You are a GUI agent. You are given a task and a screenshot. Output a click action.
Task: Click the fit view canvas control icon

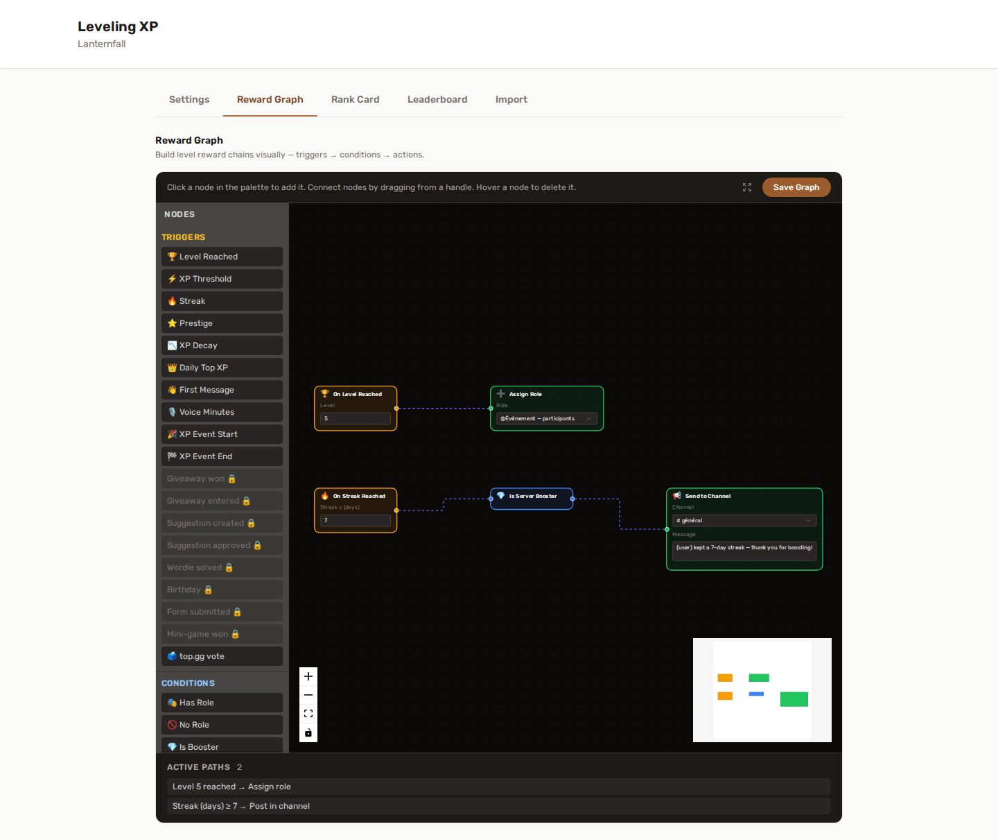308,714
